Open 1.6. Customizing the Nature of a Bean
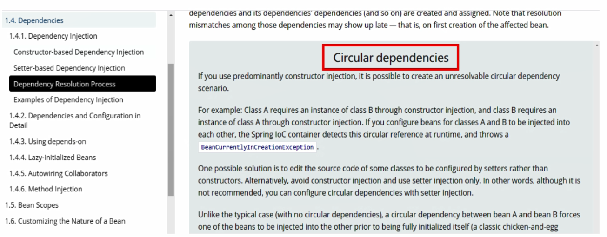The height and width of the screenshot is (237, 607). (65, 221)
